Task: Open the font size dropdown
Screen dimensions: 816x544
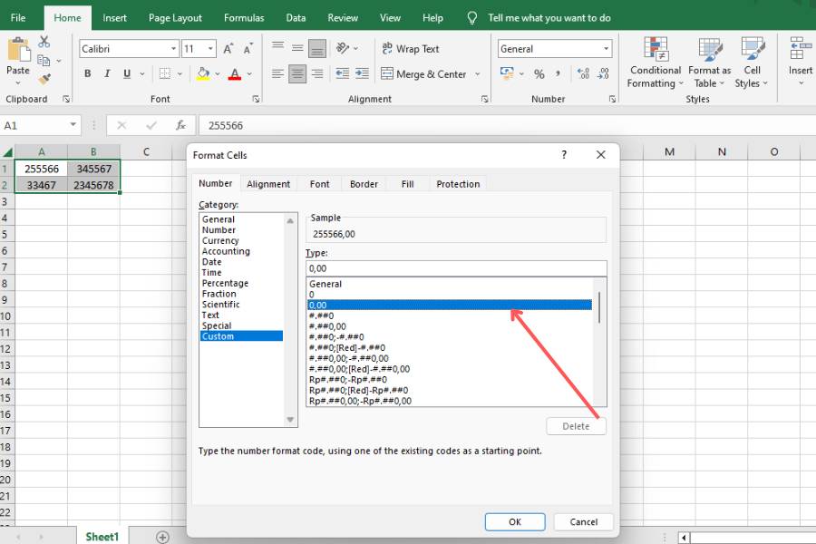Action: [210, 49]
